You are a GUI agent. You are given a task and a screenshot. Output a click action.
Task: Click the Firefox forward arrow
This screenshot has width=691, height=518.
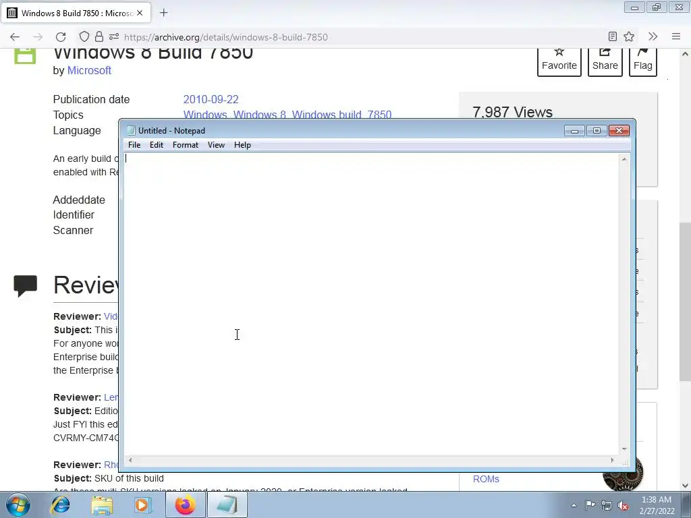point(38,37)
